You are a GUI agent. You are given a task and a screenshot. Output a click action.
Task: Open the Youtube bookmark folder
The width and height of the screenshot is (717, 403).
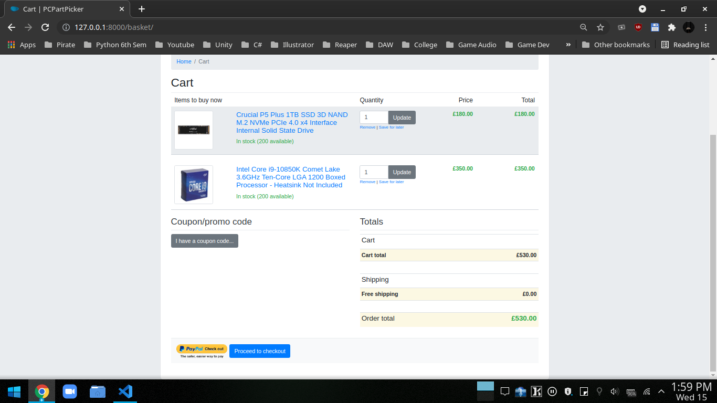pos(175,45)
